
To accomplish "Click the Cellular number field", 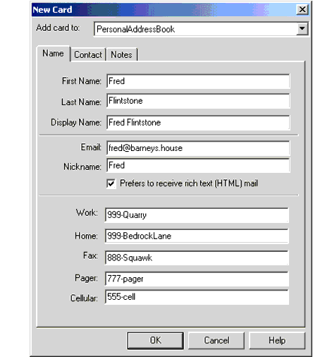I will pos(197,297).
